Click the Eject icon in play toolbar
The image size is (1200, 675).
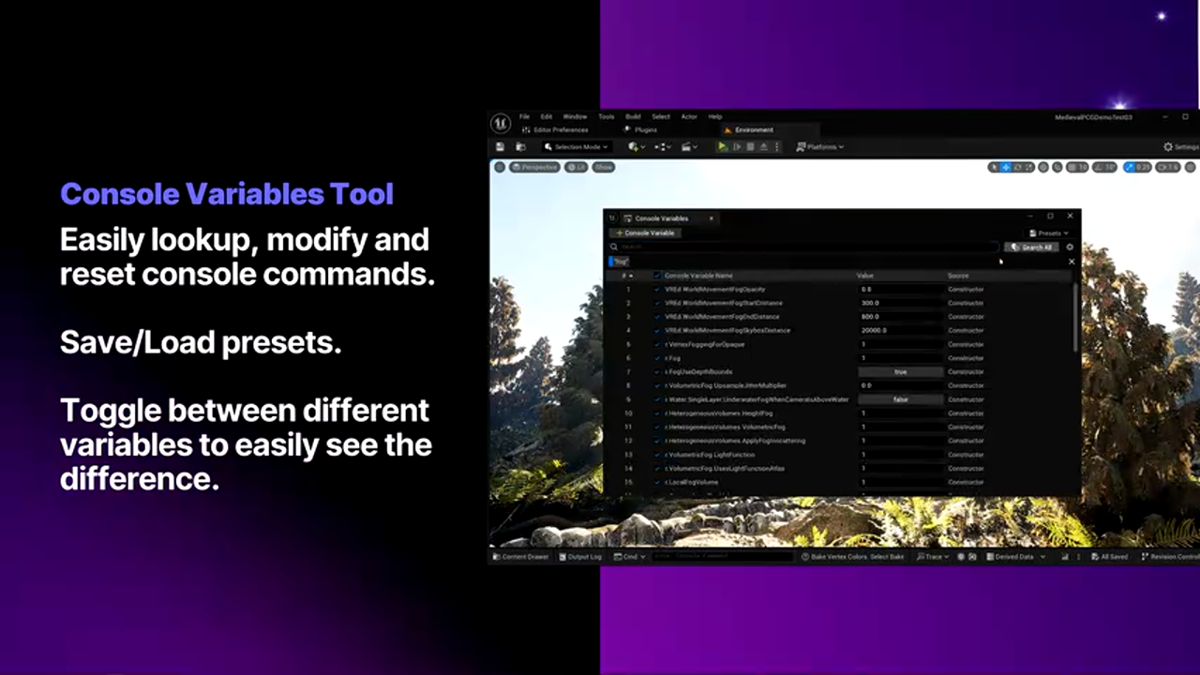764,147
